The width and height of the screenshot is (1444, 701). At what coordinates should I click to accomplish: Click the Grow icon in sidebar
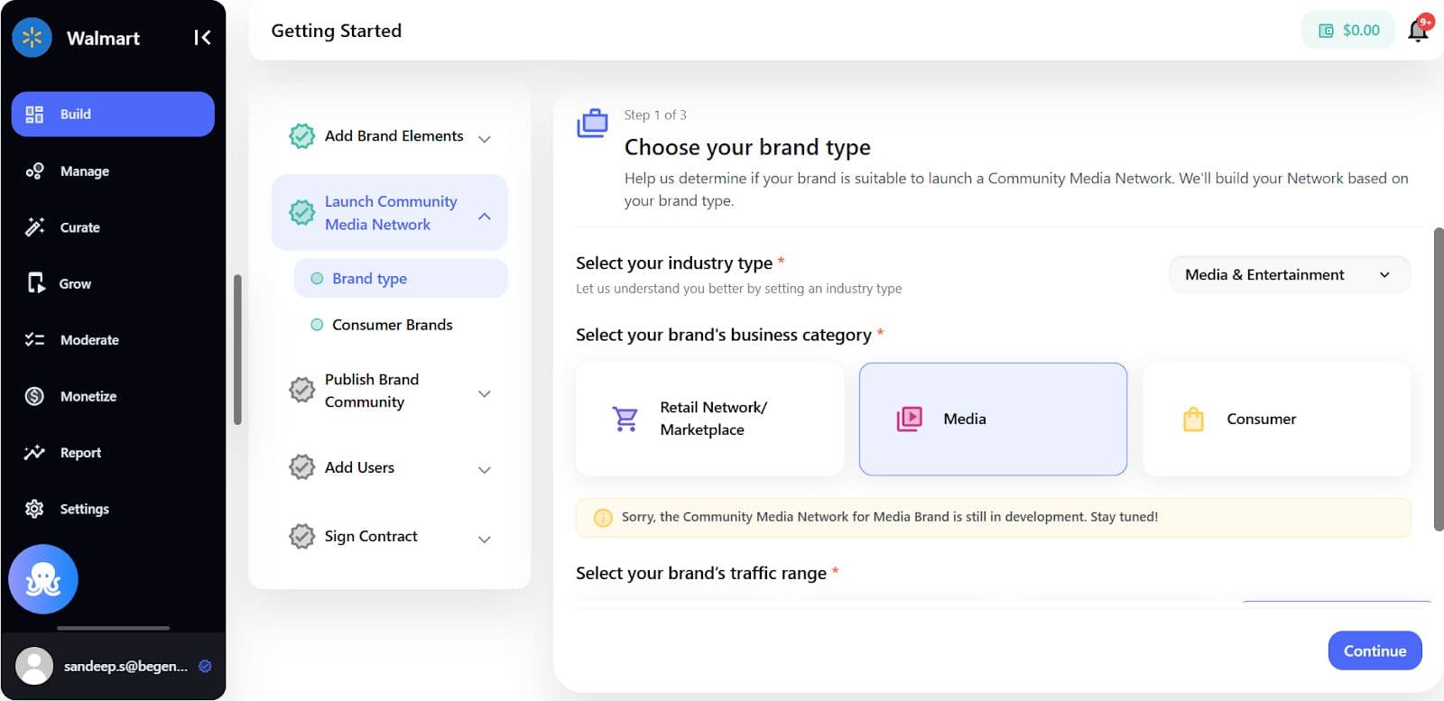coord(35,283)
